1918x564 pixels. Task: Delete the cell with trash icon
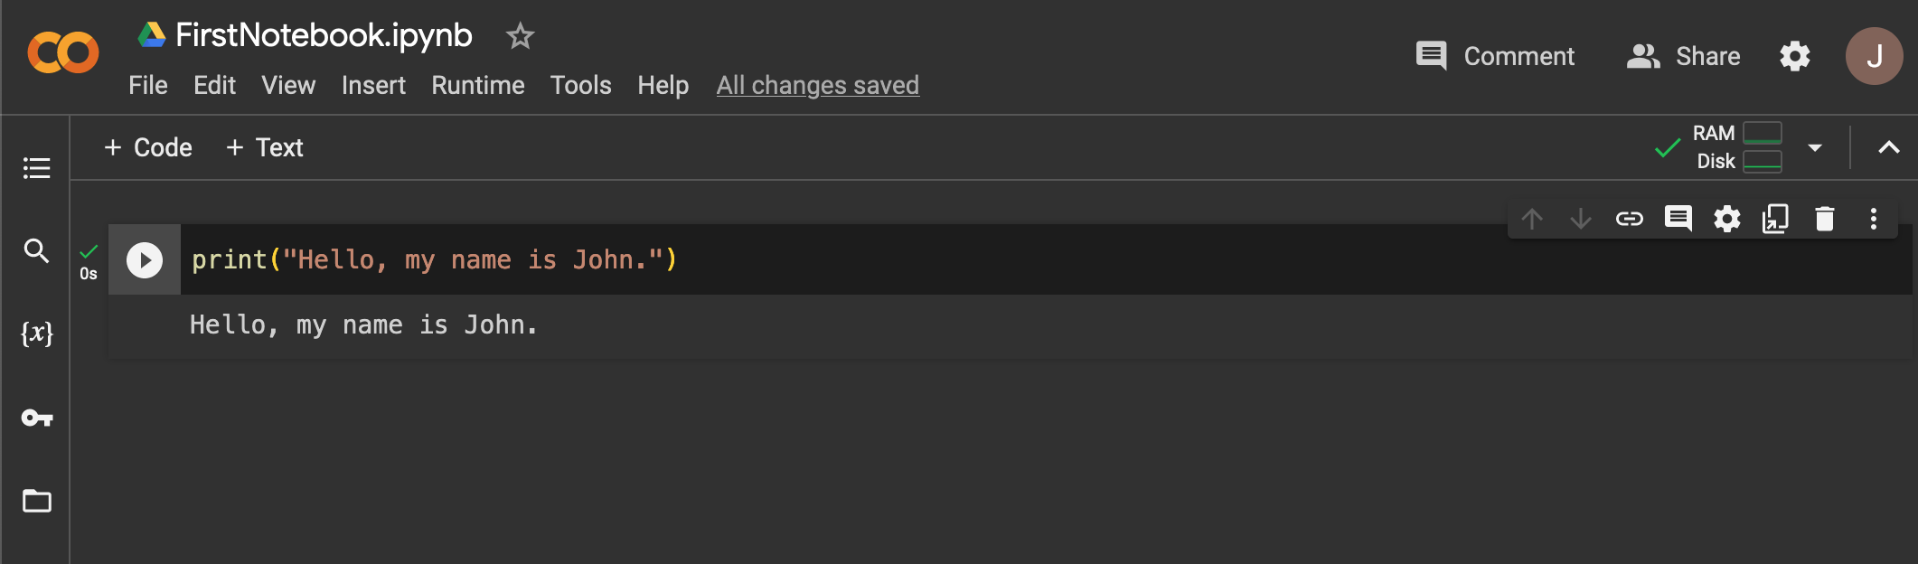(x=1825, y=219)
